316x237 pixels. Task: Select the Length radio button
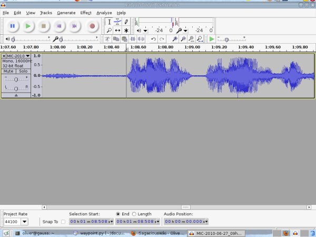(x=134, y=214)
